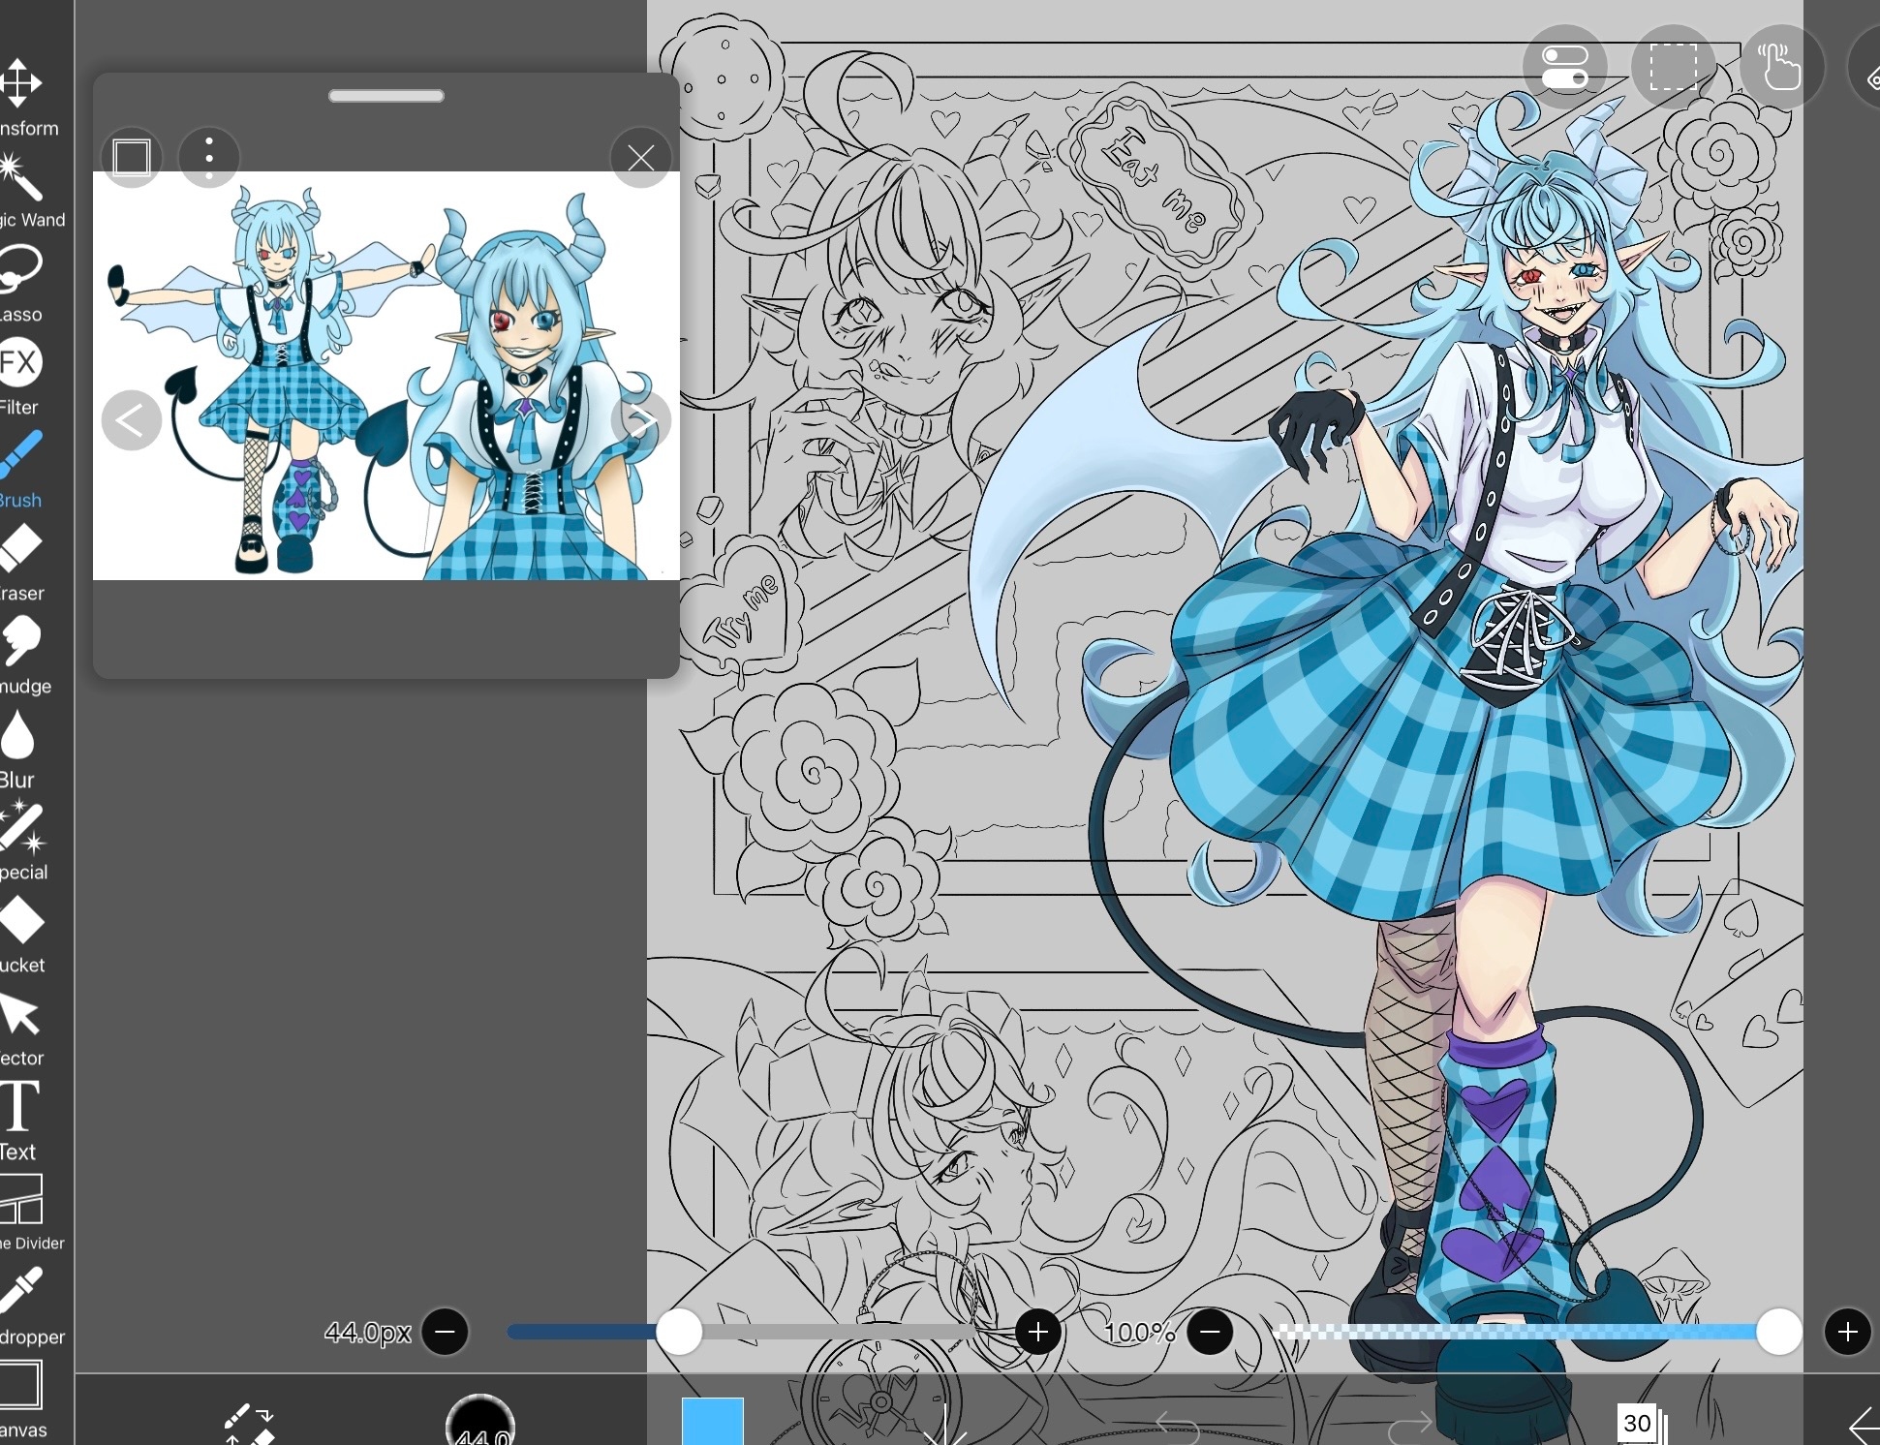Choose the Bucket fill tool

coord(21,920)
